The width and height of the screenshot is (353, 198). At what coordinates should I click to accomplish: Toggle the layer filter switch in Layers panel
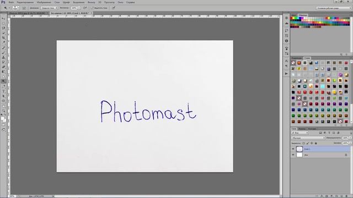[351, 133]
